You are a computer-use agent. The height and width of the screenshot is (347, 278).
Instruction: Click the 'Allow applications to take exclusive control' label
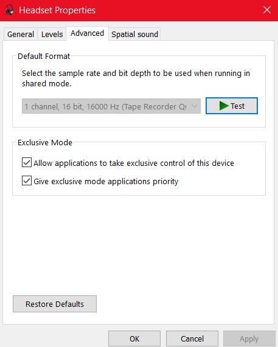pyautogui.click(x=134, y=163)
